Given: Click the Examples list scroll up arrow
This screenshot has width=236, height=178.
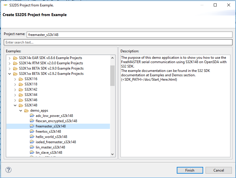Looking at the screenshot, I should pos(112,58).
